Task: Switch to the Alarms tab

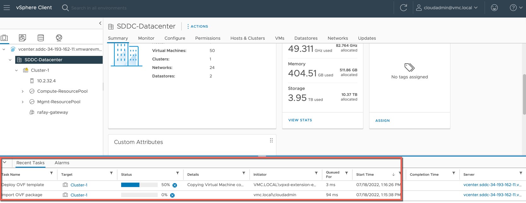Action: tap(62, 163)
